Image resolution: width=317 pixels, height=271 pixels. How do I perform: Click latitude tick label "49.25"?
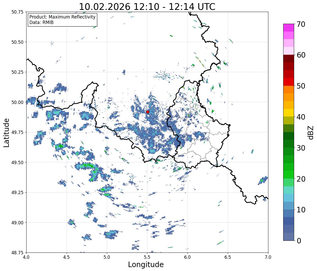[x=17, y=193]
